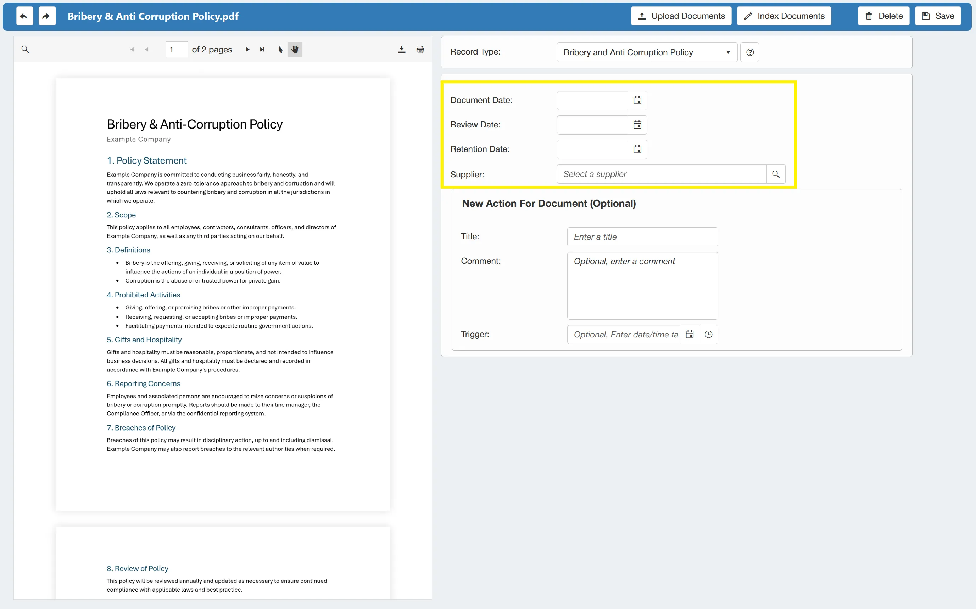Open the Document Date calendar picker
Screen dimensions: 976x609
pyautogui.click(x=637, y=100)
